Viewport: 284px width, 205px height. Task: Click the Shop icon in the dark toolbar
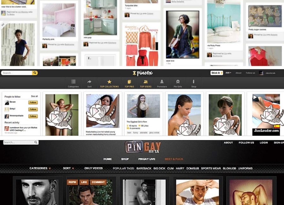pyautogui.click(x=194, y=82)
